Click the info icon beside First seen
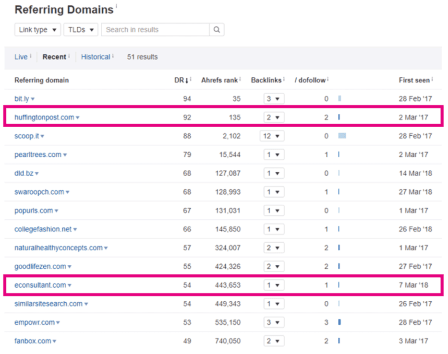448x354 pixels. coord(432,79)
